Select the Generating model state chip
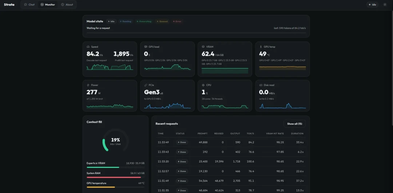393x193 pixels. 144,21
